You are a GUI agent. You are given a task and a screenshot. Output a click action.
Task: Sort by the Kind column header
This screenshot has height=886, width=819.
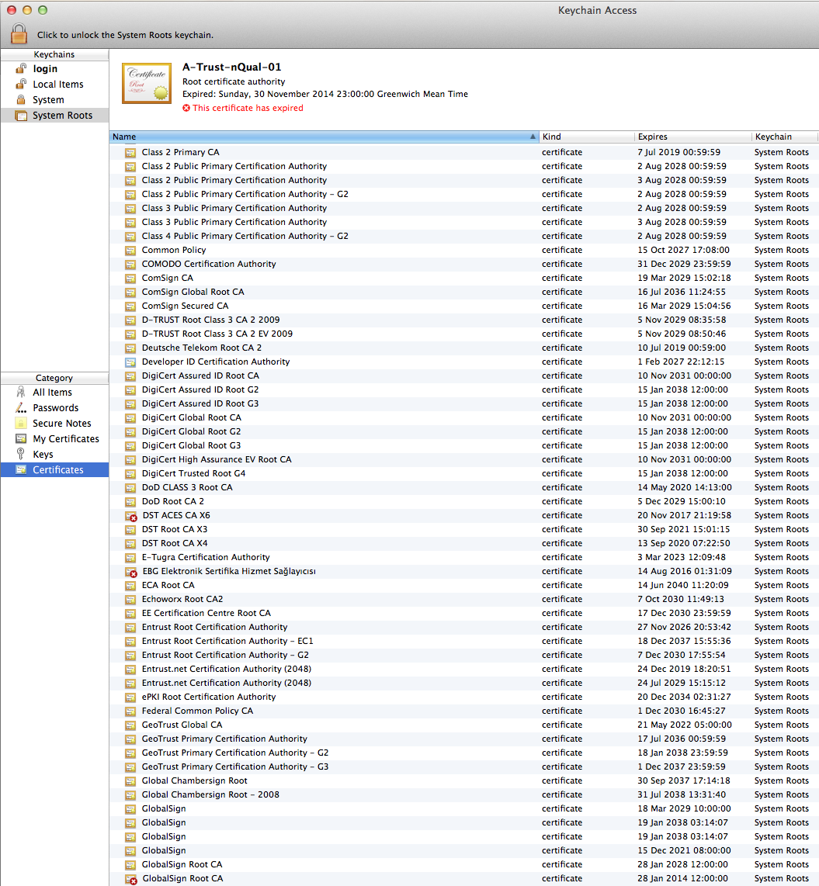[x=587, y=137]
